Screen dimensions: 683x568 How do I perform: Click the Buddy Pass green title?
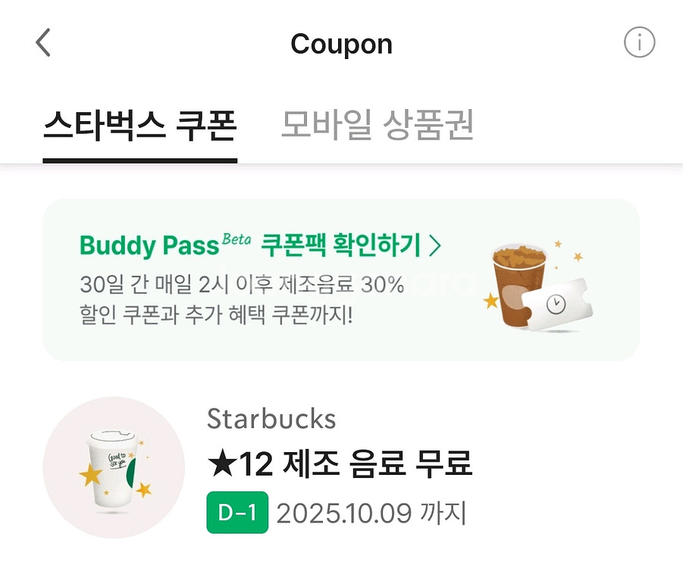tap(149, 245)
